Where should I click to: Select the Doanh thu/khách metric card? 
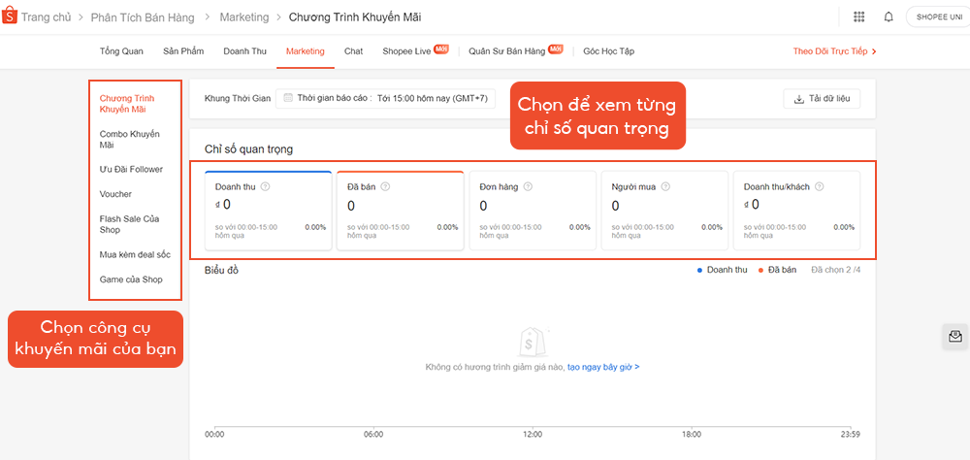pos(796,211)
